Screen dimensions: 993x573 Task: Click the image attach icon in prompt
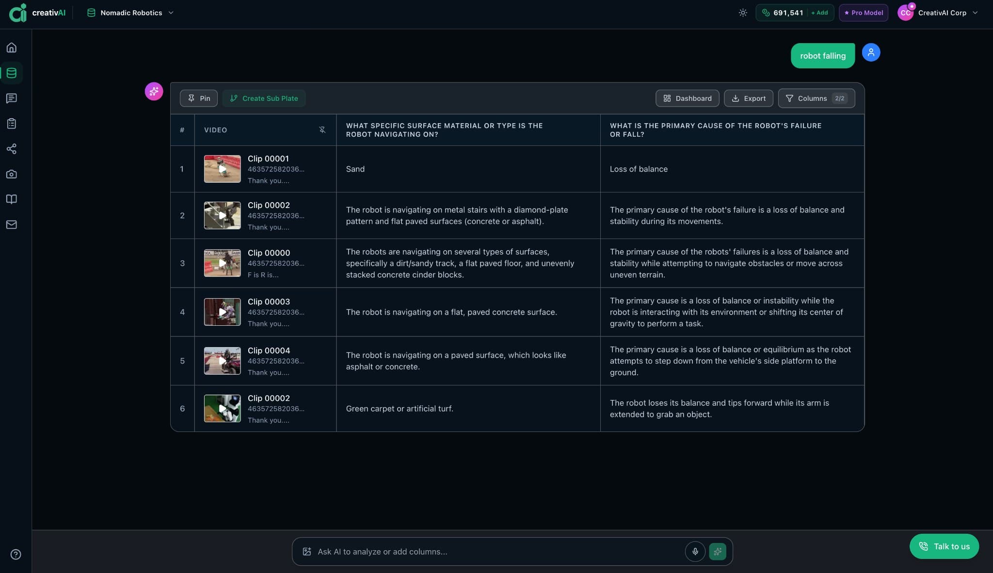306,552
